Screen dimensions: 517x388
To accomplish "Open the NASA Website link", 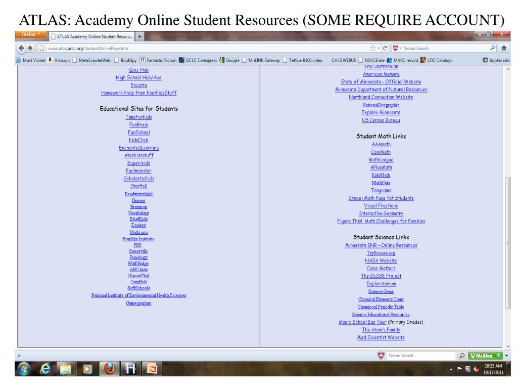I will tap(381, 261).
